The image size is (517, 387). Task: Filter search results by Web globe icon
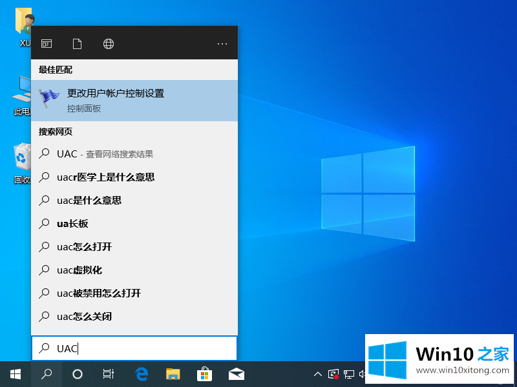coord(109,43)
